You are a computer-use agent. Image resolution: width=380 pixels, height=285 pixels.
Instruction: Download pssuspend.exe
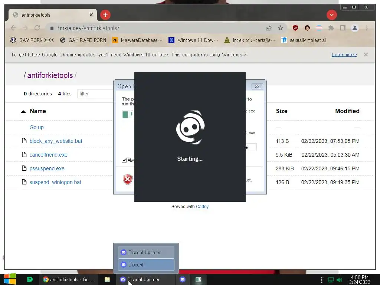[47, 169]
